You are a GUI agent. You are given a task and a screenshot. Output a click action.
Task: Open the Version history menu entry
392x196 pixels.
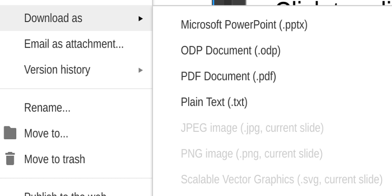[76, 70]
